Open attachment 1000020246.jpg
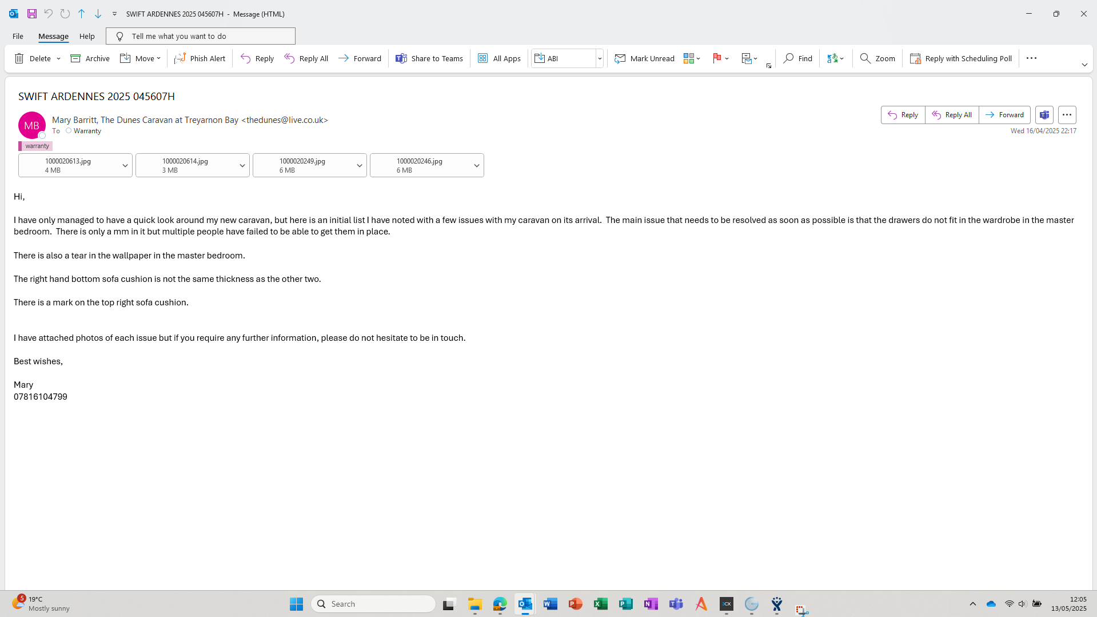Screen dimensions: 1097x617 [419, 165]
